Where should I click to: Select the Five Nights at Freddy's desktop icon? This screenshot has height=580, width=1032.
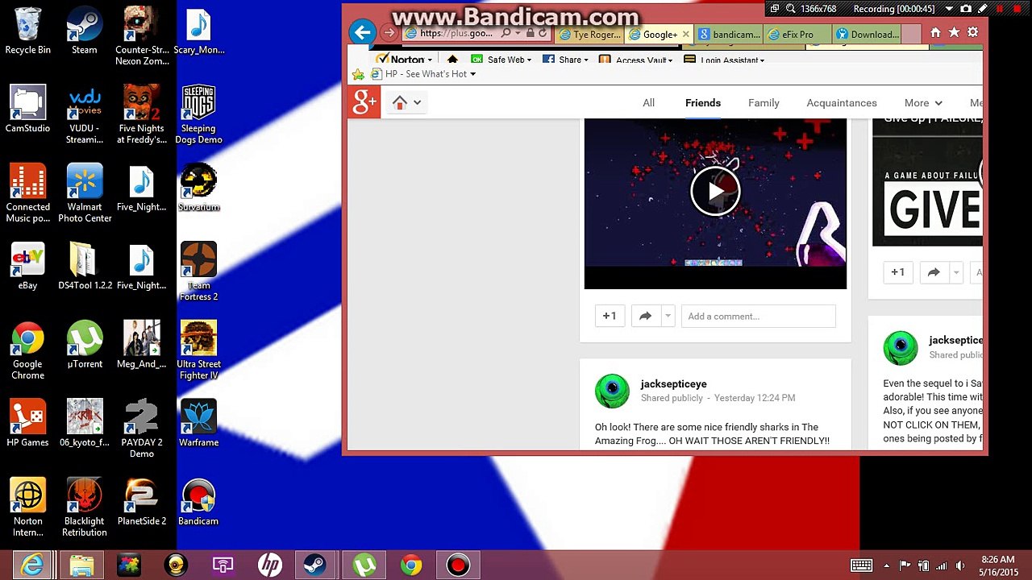(x=142, y=115)
